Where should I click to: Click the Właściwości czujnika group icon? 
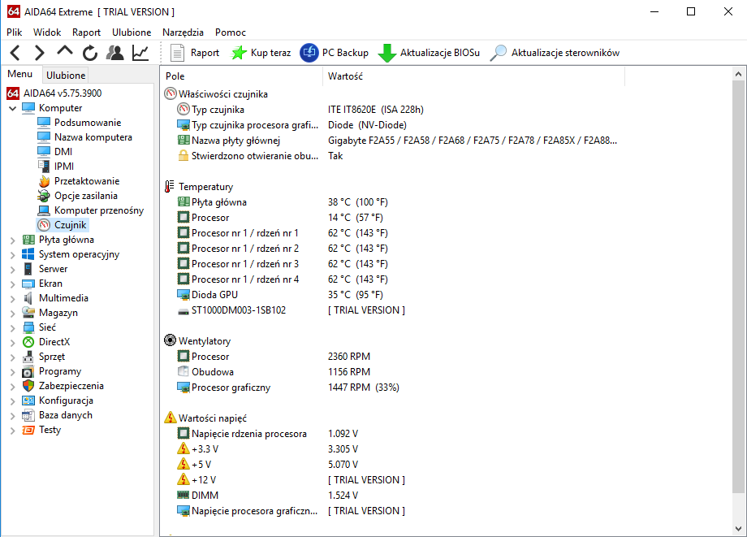click(x=170, y=93)
